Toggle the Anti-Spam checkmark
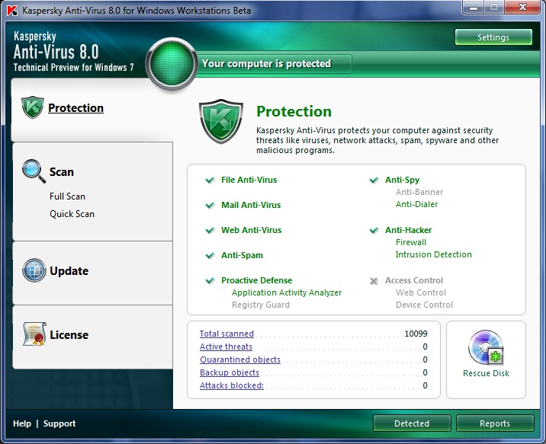This screenshot has width=546, height=444. click(210, 256)
